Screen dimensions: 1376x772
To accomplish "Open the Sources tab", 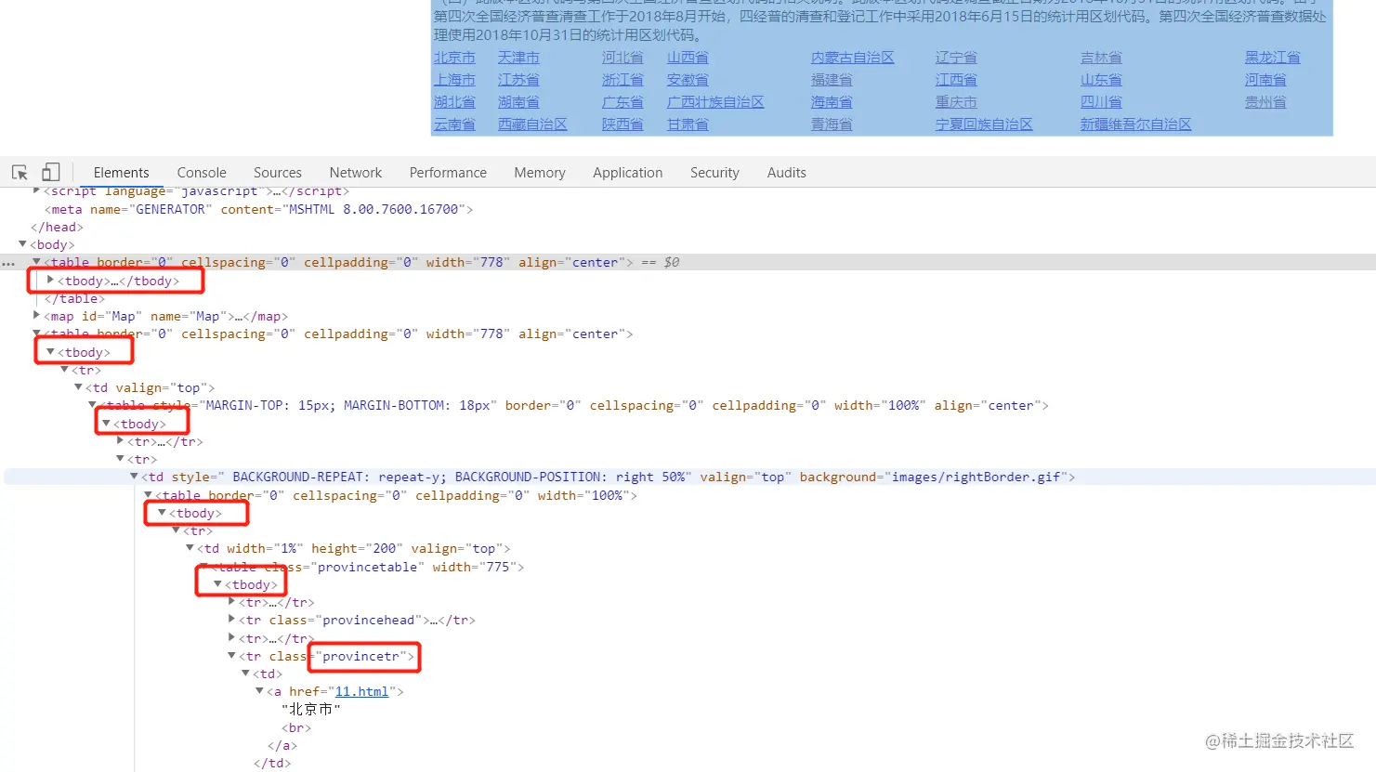I will coord(278,173).
